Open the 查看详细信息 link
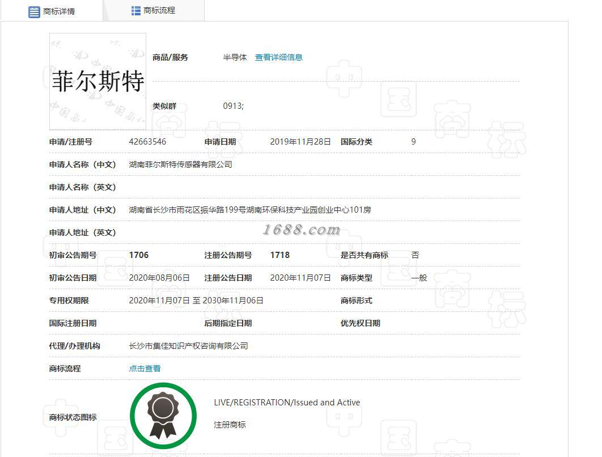This screenshot has height=457, width=602. coord(279,57)
